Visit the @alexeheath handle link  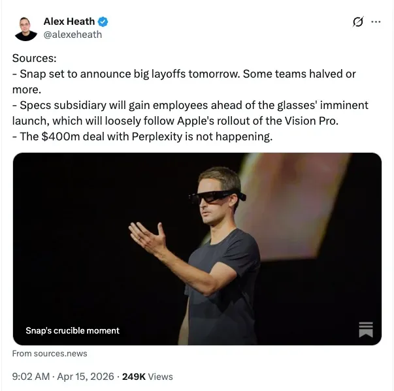(x=73, y=35)
